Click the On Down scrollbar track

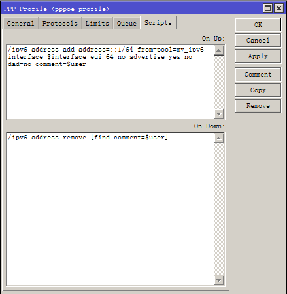[219, 209]
